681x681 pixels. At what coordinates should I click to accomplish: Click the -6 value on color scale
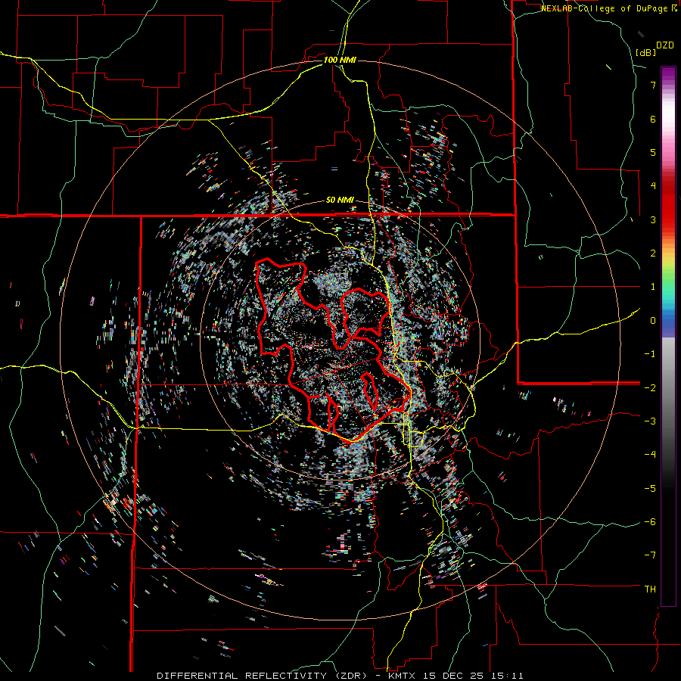click(x=650, y=522)
